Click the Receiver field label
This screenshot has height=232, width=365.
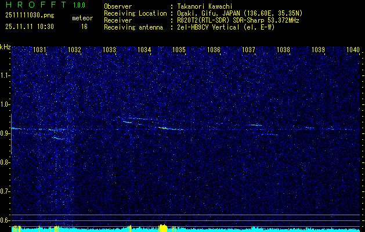[x=118, y=20]
